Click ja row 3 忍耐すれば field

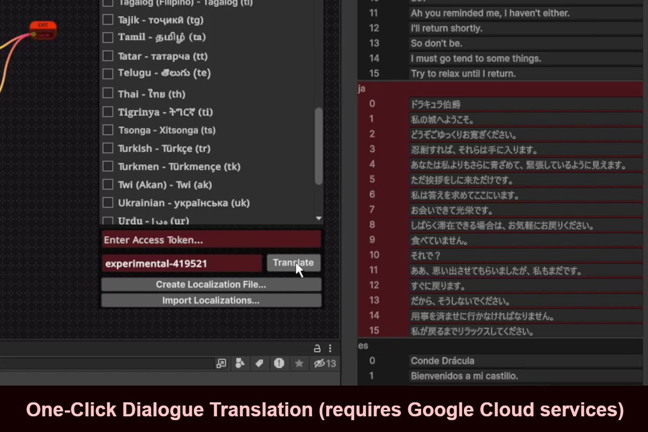click(x=526, y=150)
